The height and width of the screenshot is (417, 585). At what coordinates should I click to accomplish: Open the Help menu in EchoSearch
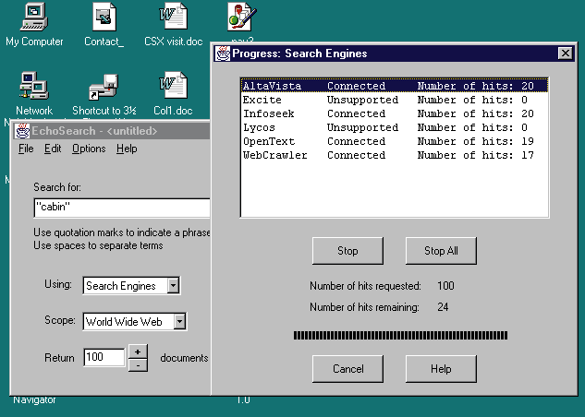tap(127, 149)
